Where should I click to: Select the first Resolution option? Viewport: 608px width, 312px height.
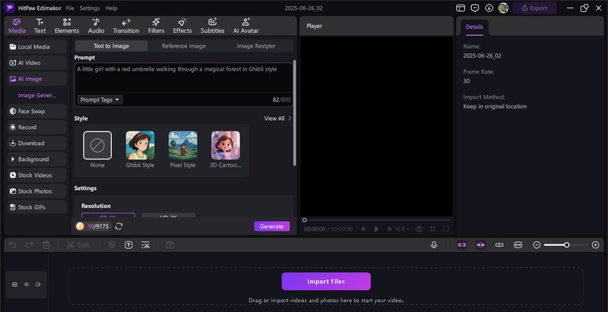click(x=108, y=216)
